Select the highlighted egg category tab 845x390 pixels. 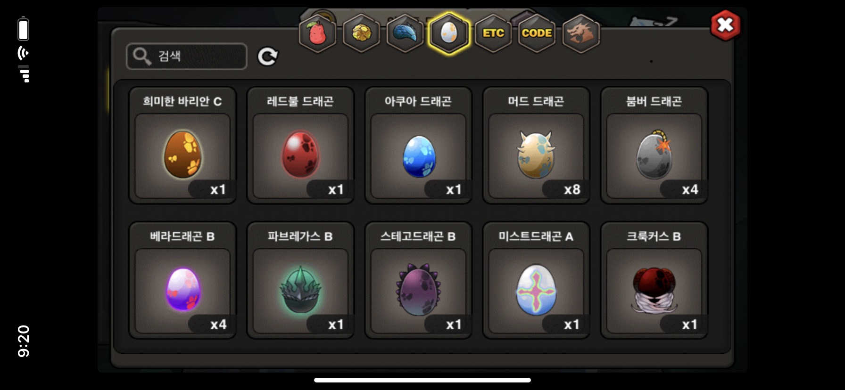(x=449, y=33)
